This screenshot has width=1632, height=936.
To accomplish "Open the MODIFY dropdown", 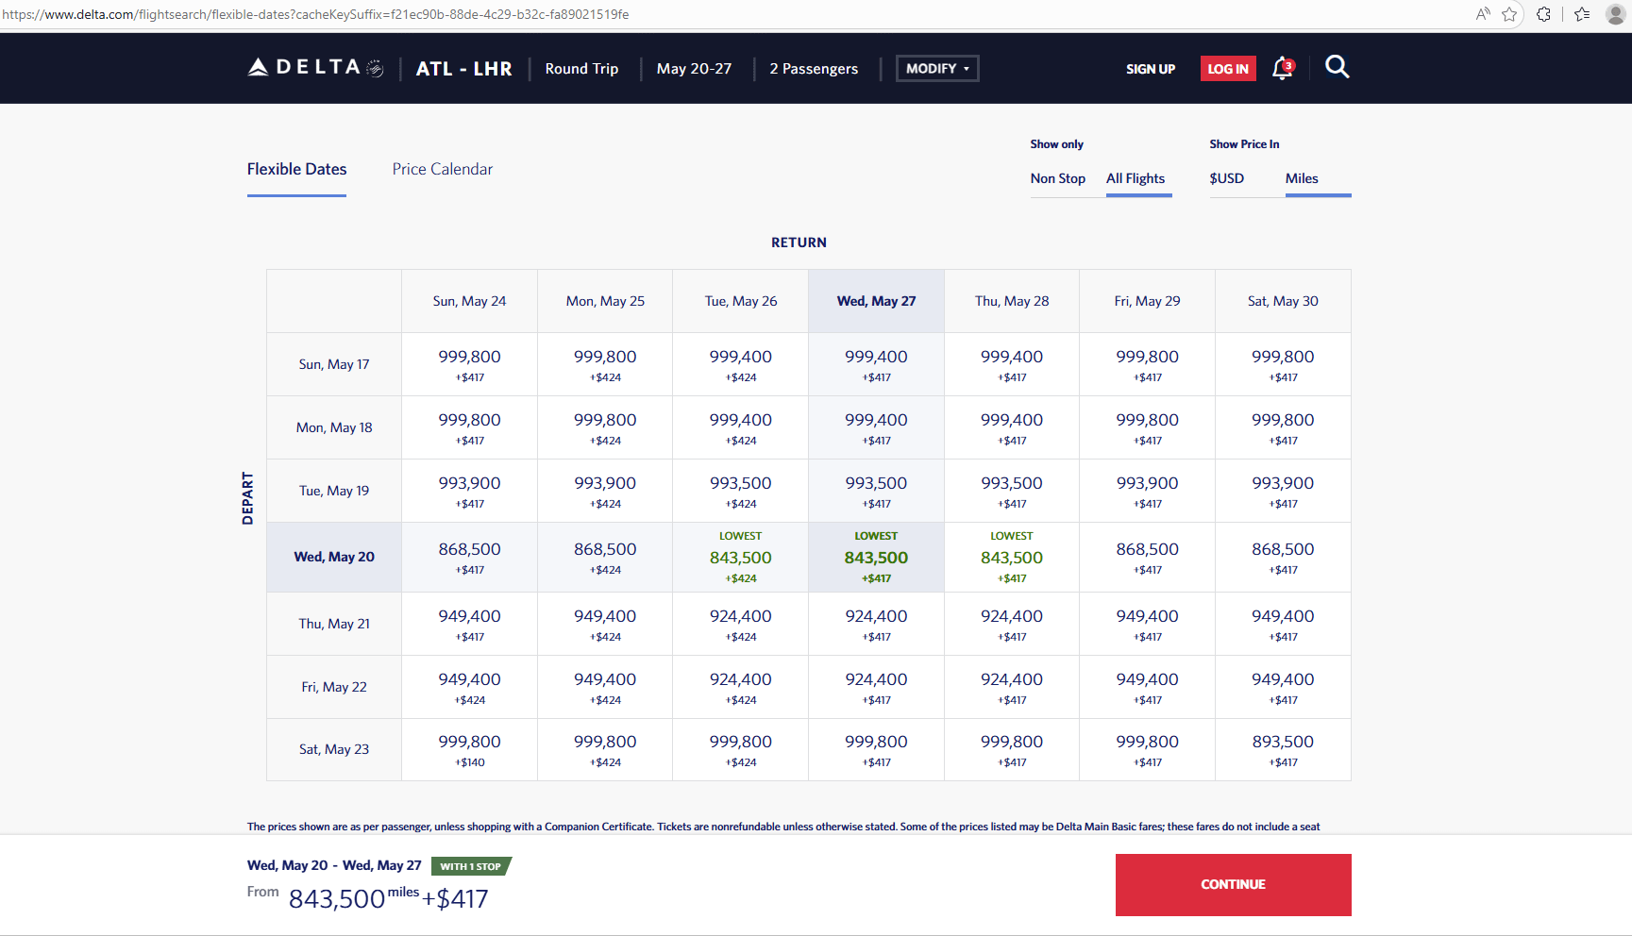I will coord(937,69).
